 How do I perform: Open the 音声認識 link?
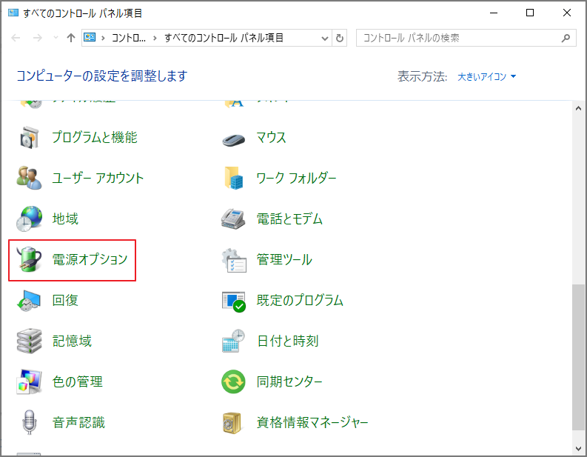78,422
